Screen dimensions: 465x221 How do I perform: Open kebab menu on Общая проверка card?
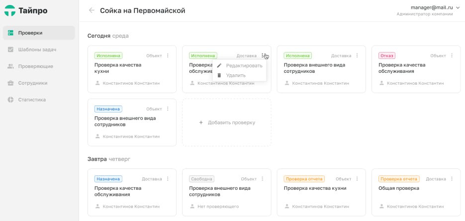[x=452, y=179]
